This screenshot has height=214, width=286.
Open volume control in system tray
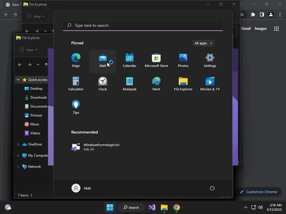(x=260, y=207)
